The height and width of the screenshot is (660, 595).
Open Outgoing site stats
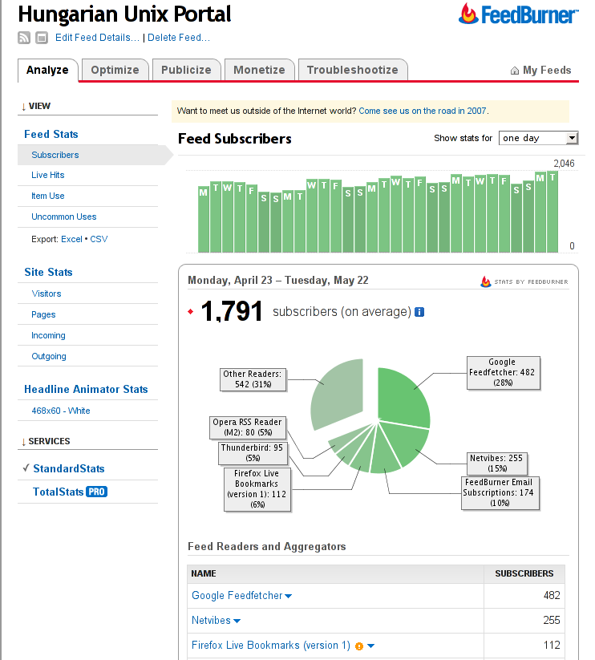[x=49, y=357]
